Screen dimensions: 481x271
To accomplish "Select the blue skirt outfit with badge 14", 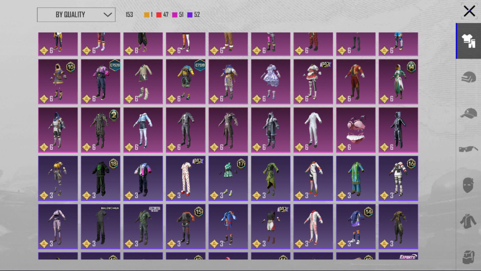I will coord(356,227).
